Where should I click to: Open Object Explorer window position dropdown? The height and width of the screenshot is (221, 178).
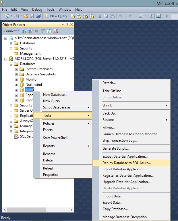point(63,24)
